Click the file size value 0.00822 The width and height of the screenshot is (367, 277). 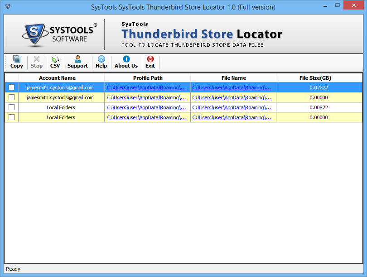tap(319, 107)
